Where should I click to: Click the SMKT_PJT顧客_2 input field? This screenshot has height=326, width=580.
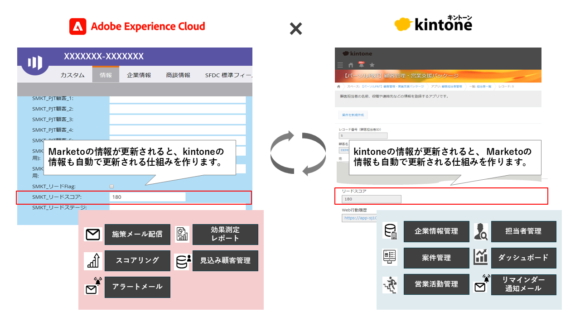178,109
